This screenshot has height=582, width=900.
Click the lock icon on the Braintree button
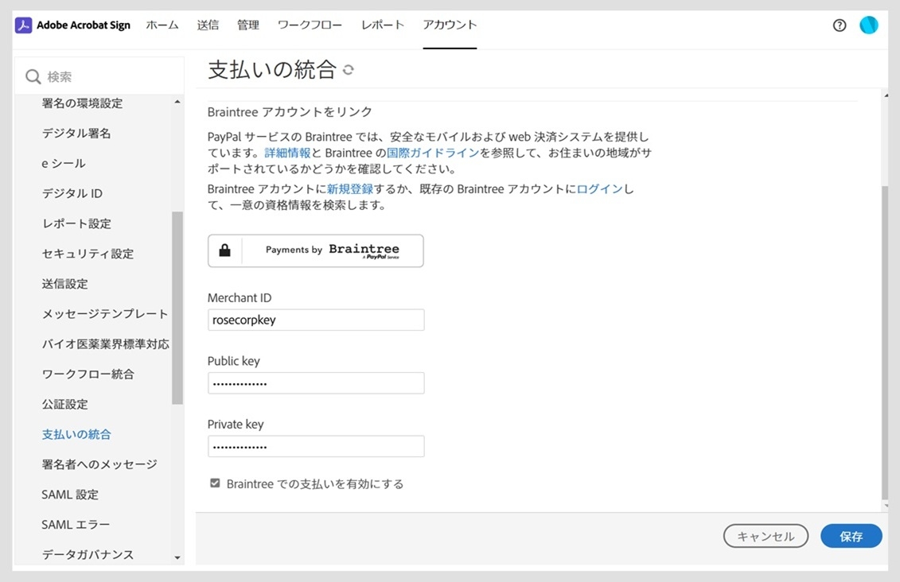pos(225,250)
